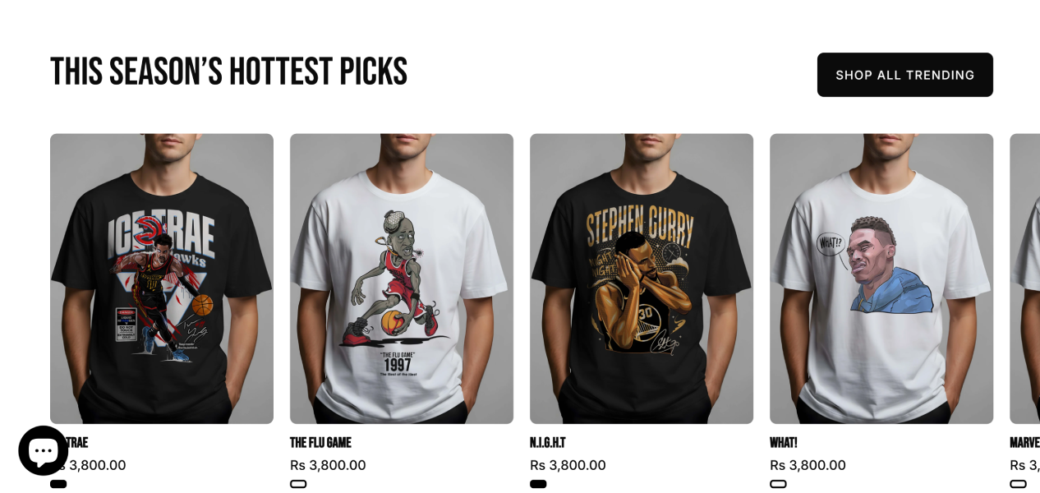View the Stephen Curry N.I.G.H.T shirt image
Screen dimensions: 1040x493
(642, 279)
